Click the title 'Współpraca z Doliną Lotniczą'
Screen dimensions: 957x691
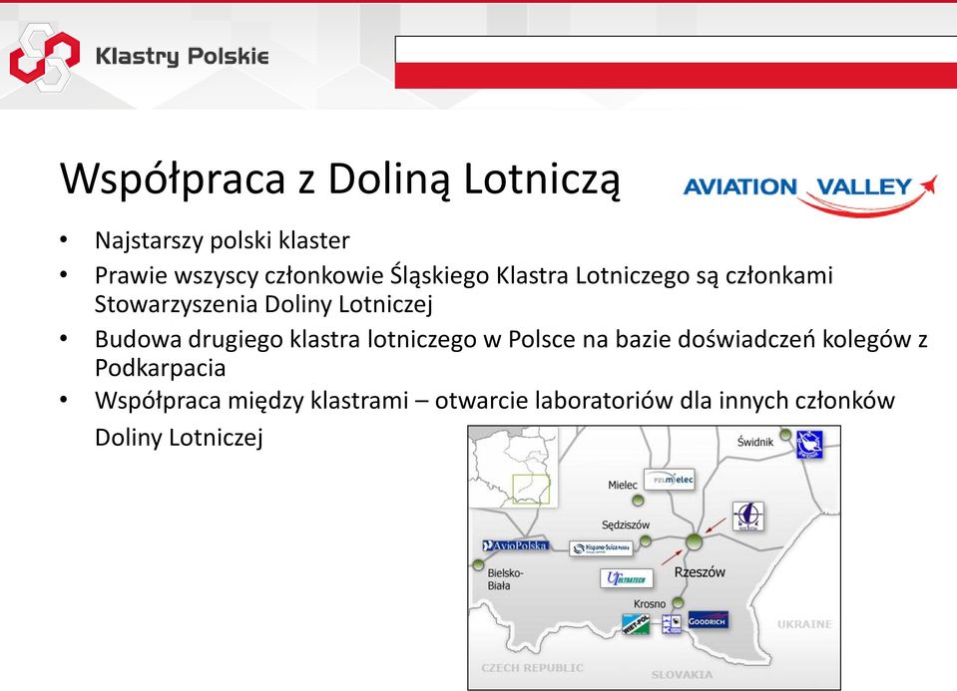click(340, 179)
